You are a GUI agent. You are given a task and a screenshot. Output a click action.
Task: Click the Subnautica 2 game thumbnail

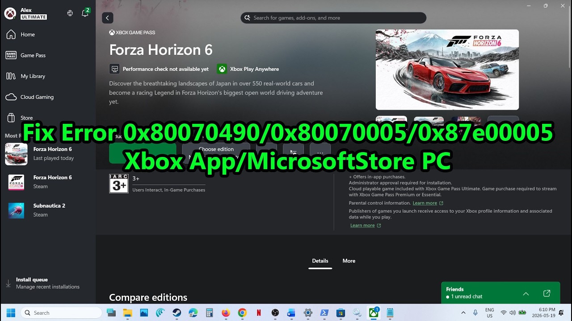pos(17,210)
